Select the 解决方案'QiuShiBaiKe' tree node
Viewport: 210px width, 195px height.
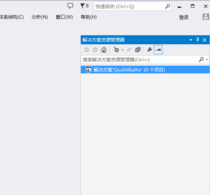(145, 70)
